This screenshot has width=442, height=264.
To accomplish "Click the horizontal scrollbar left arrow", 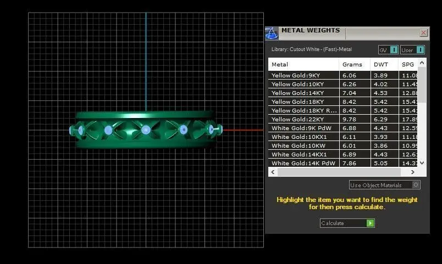I will tap(273, 172).
